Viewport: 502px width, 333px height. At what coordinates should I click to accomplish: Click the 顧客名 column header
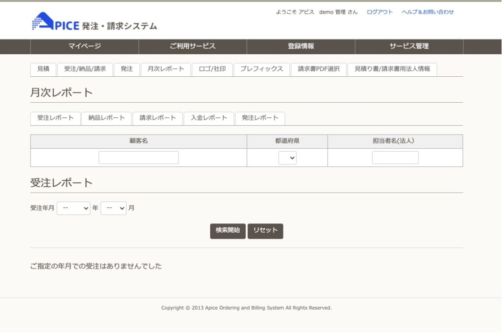(x=139, y=141)
